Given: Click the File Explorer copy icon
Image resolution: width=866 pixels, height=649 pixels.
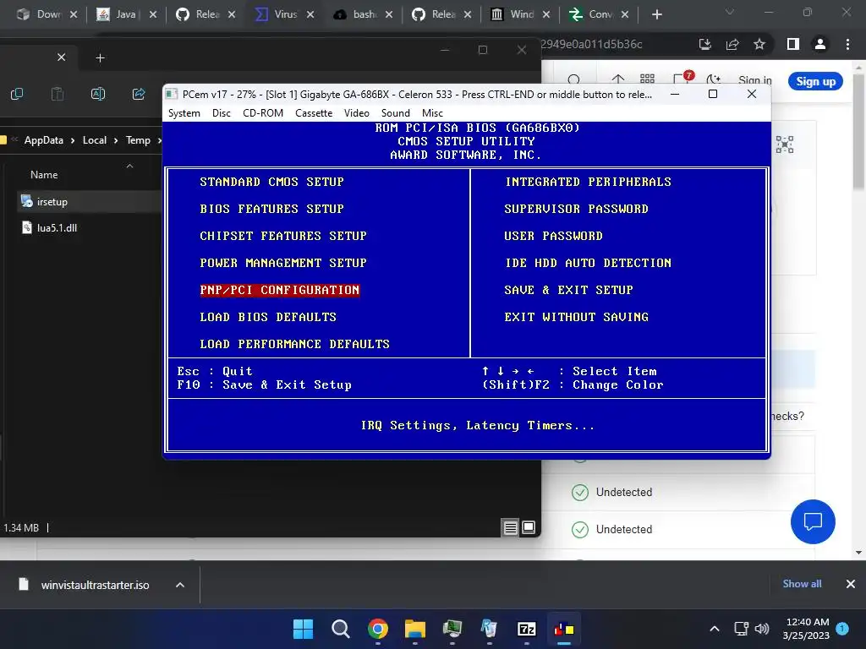Looking at the screenshot, I should click(x=17, y=94).
